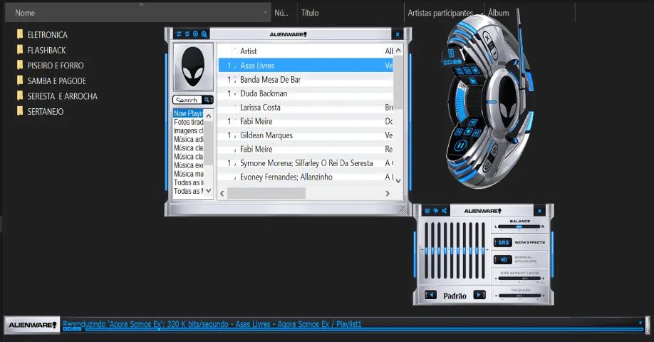The height and width of the screenshot is (342, 654).
Task: Click the mute speaker icon on round player
Action: (x=473, y=123)
